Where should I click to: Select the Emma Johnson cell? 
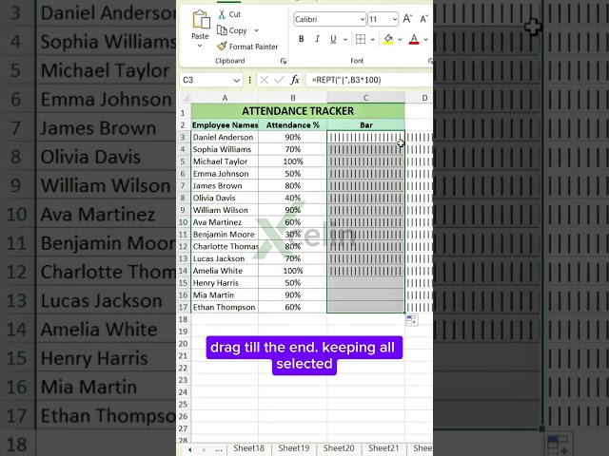225,174
